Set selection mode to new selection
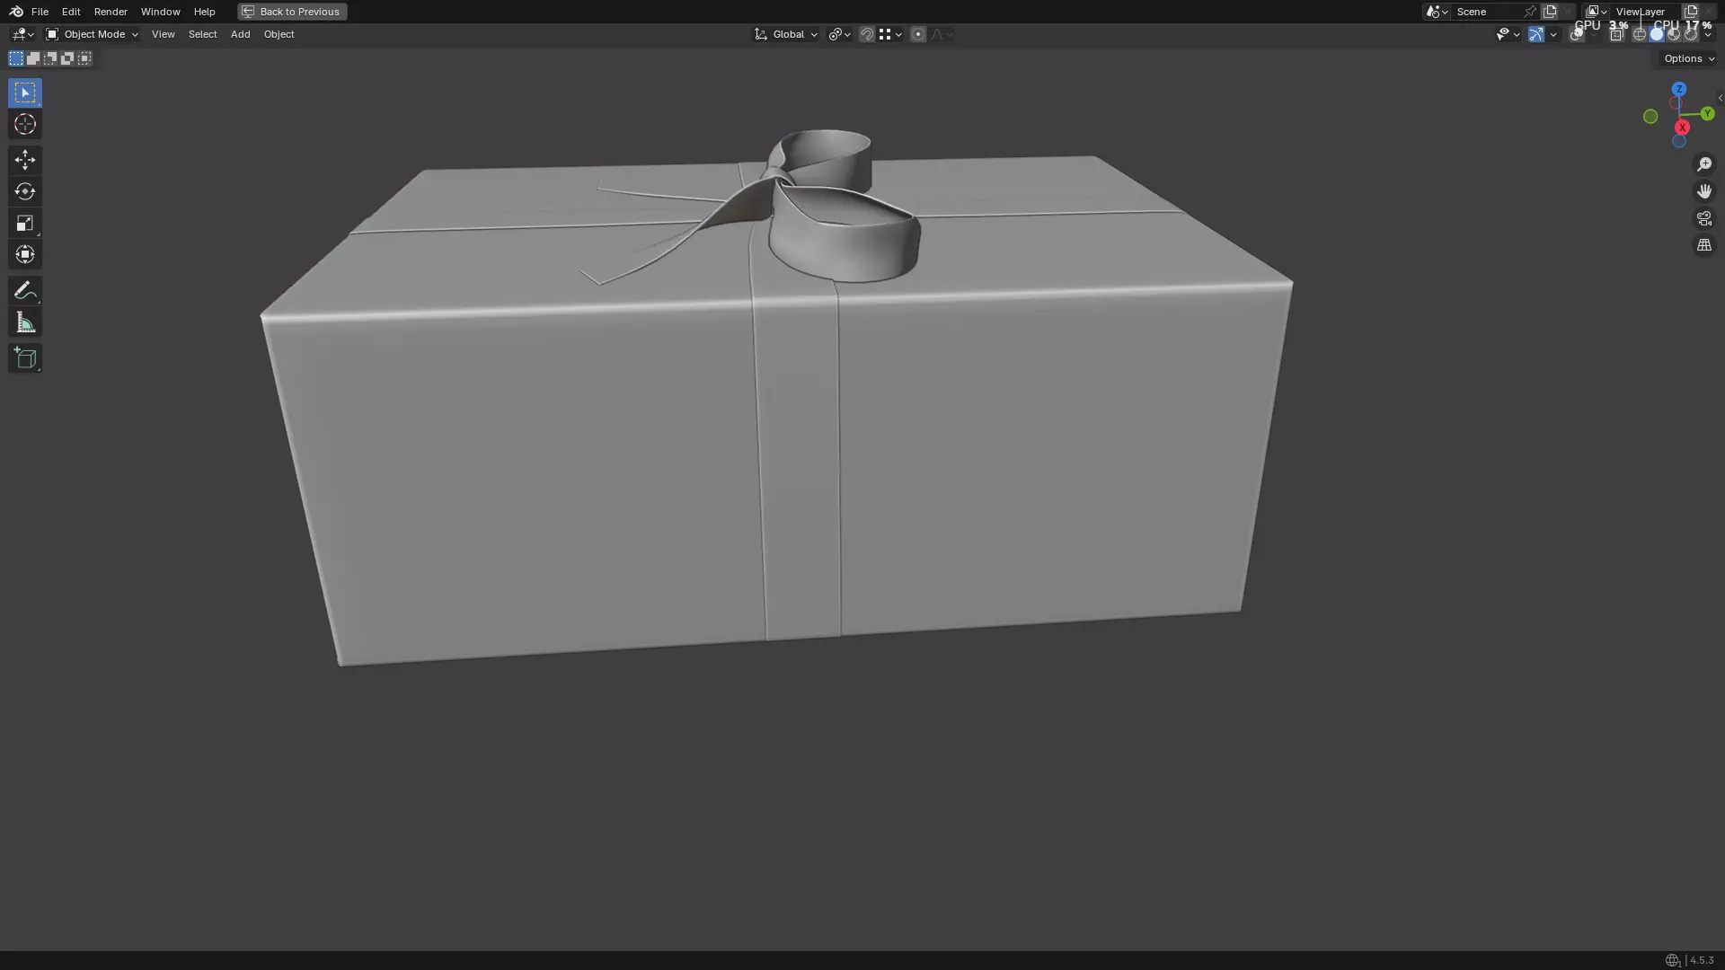The width and height of the screenshot is (1725, 970). (x=16, y=58)
